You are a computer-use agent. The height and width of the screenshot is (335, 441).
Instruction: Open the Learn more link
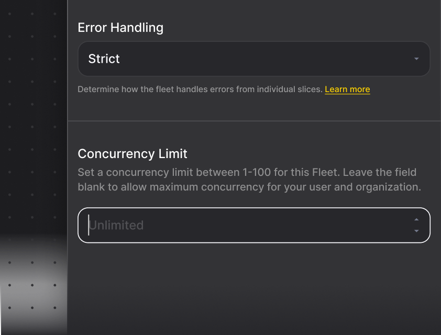click(347, 90)
